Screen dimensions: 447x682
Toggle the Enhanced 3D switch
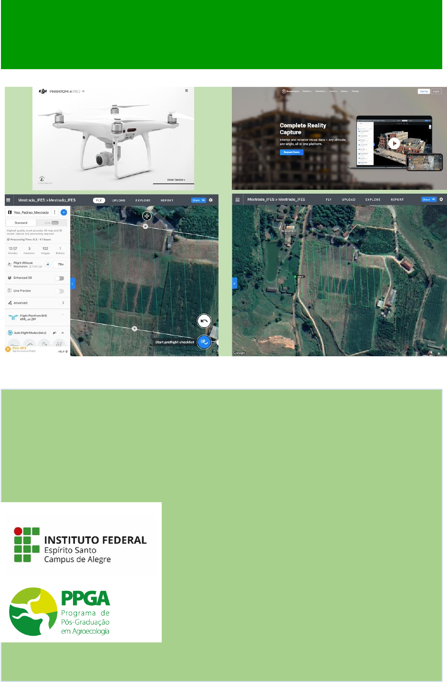pos(59,278)
